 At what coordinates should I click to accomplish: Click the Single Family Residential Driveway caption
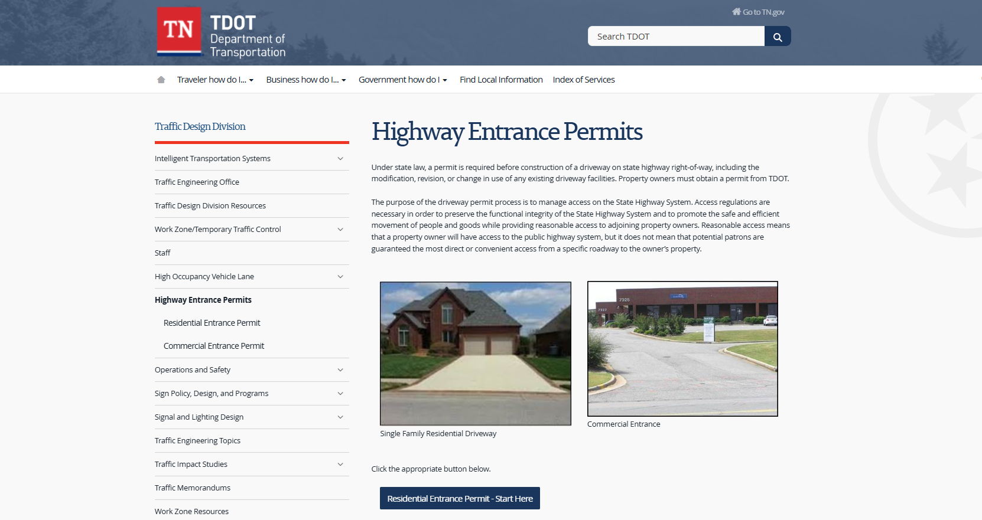point(438,434)
